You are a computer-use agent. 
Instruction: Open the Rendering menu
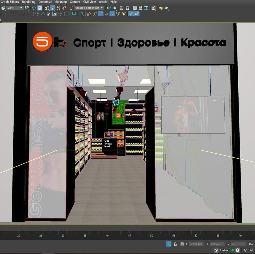coord(28,2)
